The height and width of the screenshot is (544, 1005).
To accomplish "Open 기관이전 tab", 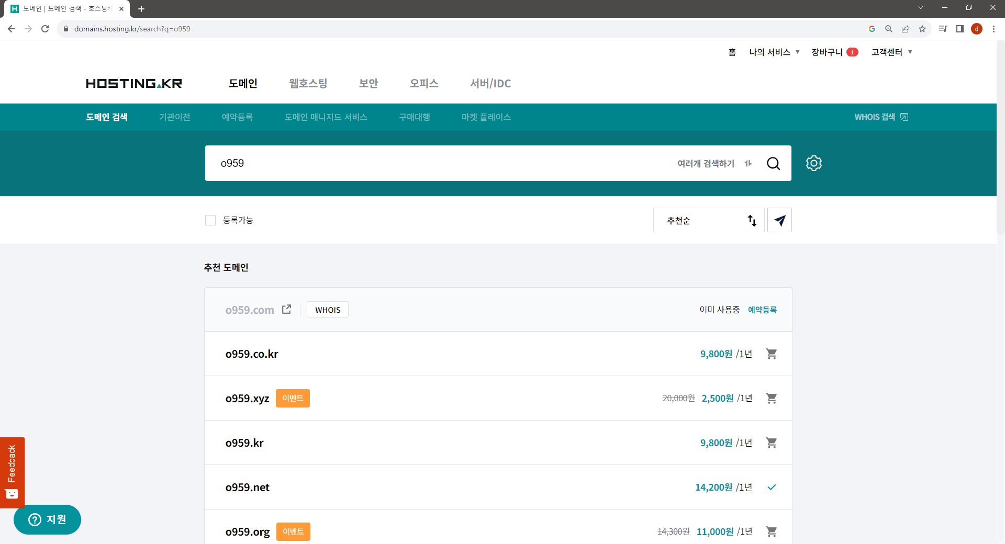I will click(175, 117).
